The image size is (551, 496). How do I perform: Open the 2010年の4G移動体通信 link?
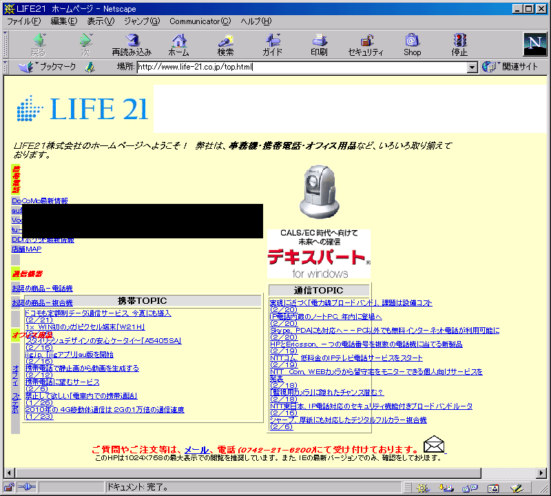[x=105, y=409]
